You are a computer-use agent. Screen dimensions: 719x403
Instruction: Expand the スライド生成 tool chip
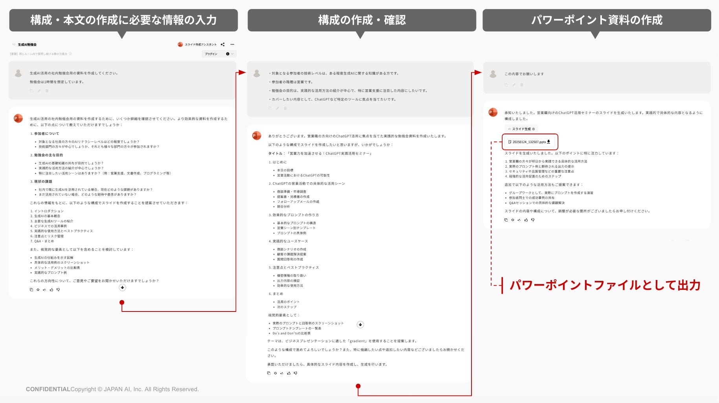tap(521, 129)
